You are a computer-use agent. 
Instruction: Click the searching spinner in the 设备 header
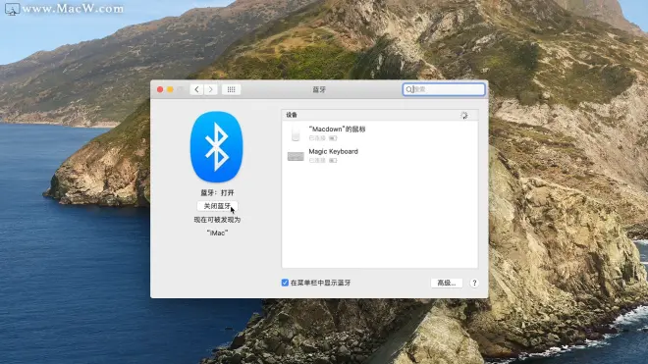coord(464,115)
